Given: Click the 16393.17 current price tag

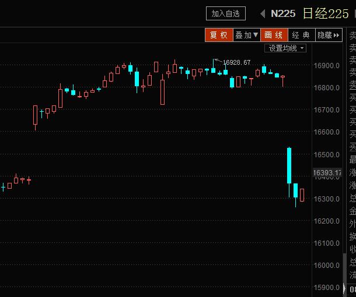Looking at the screenshot, I should tap(327, 173).
